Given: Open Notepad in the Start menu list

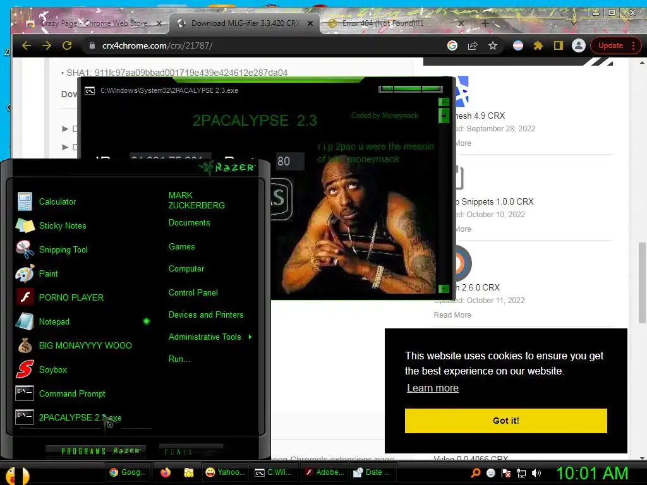Looking at the screenshot, I should [x=42, y=321].
